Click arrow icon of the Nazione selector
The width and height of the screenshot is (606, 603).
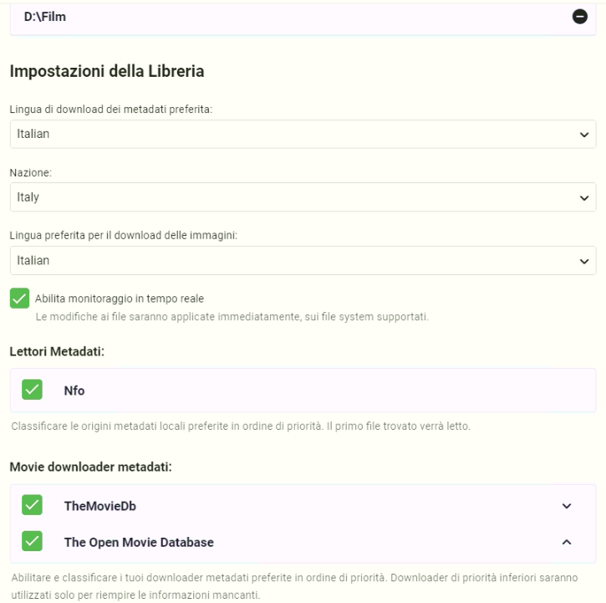coord(583,197)
